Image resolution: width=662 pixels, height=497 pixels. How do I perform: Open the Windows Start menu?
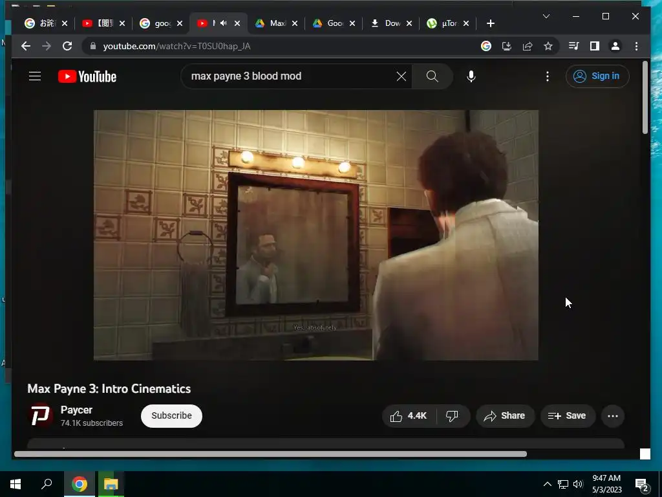tap(16, 484)
